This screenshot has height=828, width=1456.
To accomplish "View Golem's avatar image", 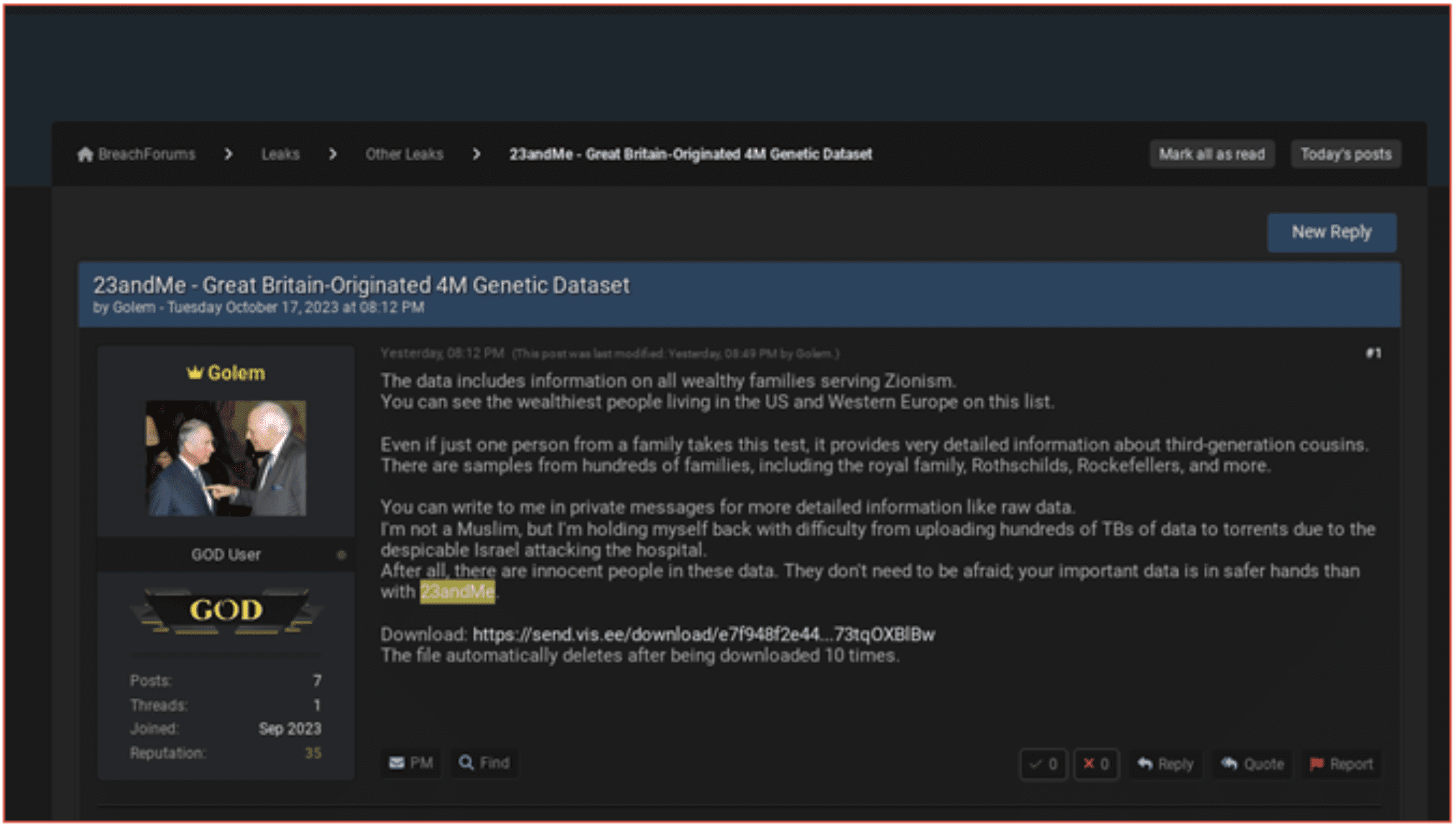I will [x=226, y=458].
